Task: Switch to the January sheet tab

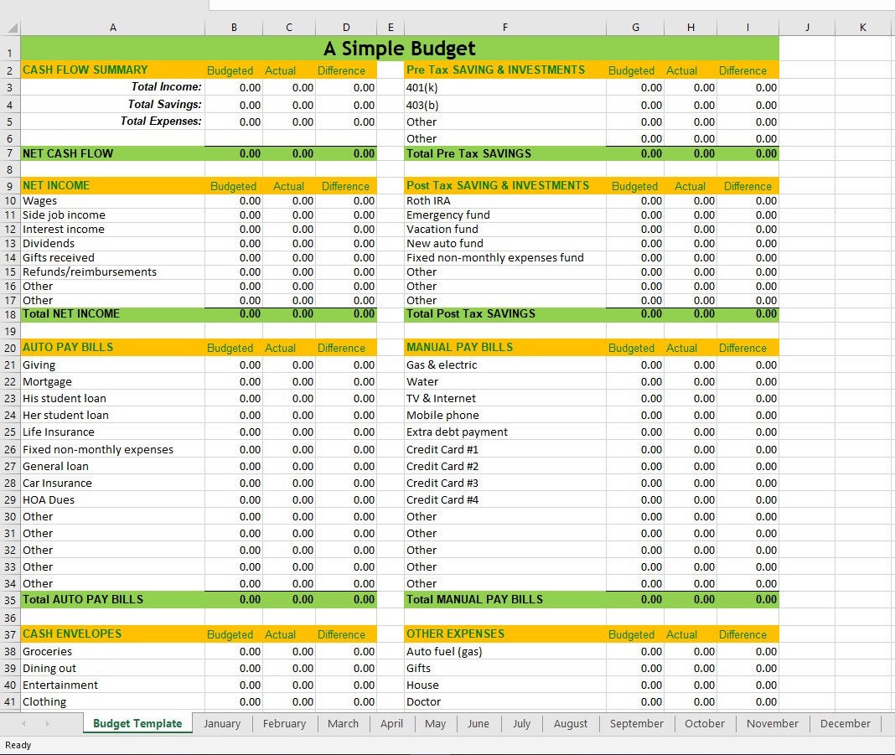Action: pyautogui.click(x=222, y=724)
